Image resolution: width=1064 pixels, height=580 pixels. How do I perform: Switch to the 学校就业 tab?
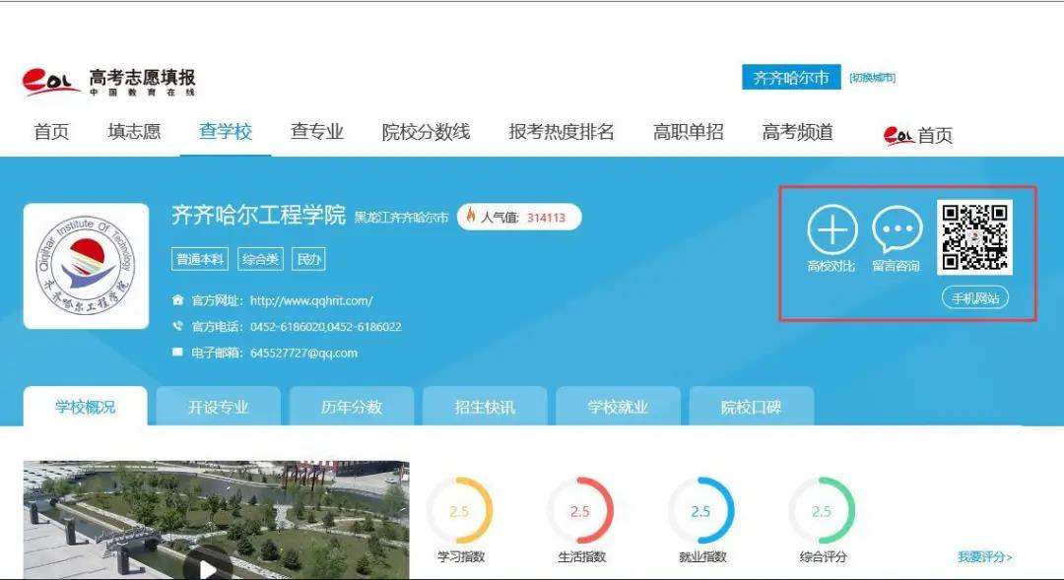pyautogui.click(x=618, y=407)
